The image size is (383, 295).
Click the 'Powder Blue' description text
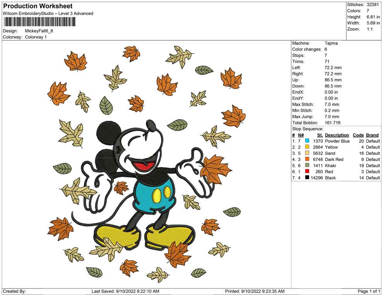click(337, 141)
